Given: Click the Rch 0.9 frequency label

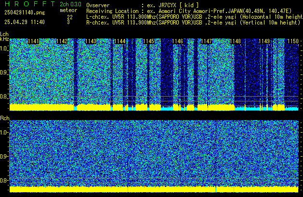Looking at the screenshot, I should click(x=3, y=156).
